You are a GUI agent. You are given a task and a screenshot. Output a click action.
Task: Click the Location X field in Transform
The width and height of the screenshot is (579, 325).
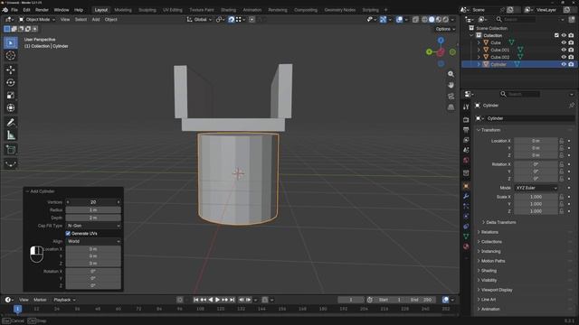click(536, 141)
